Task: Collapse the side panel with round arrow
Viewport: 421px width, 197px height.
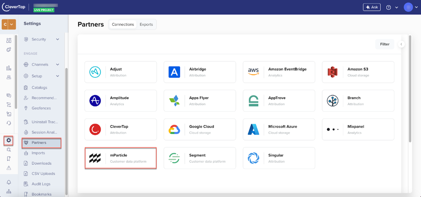Action: tap(401, 44)
